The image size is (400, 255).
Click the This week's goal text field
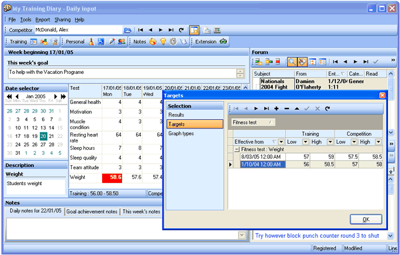pyautogui.click(x=123, y=73)
